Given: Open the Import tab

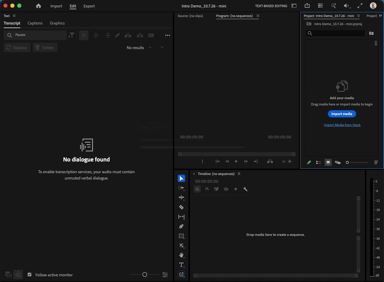Looking at the screenshot, I should point(56,6).
